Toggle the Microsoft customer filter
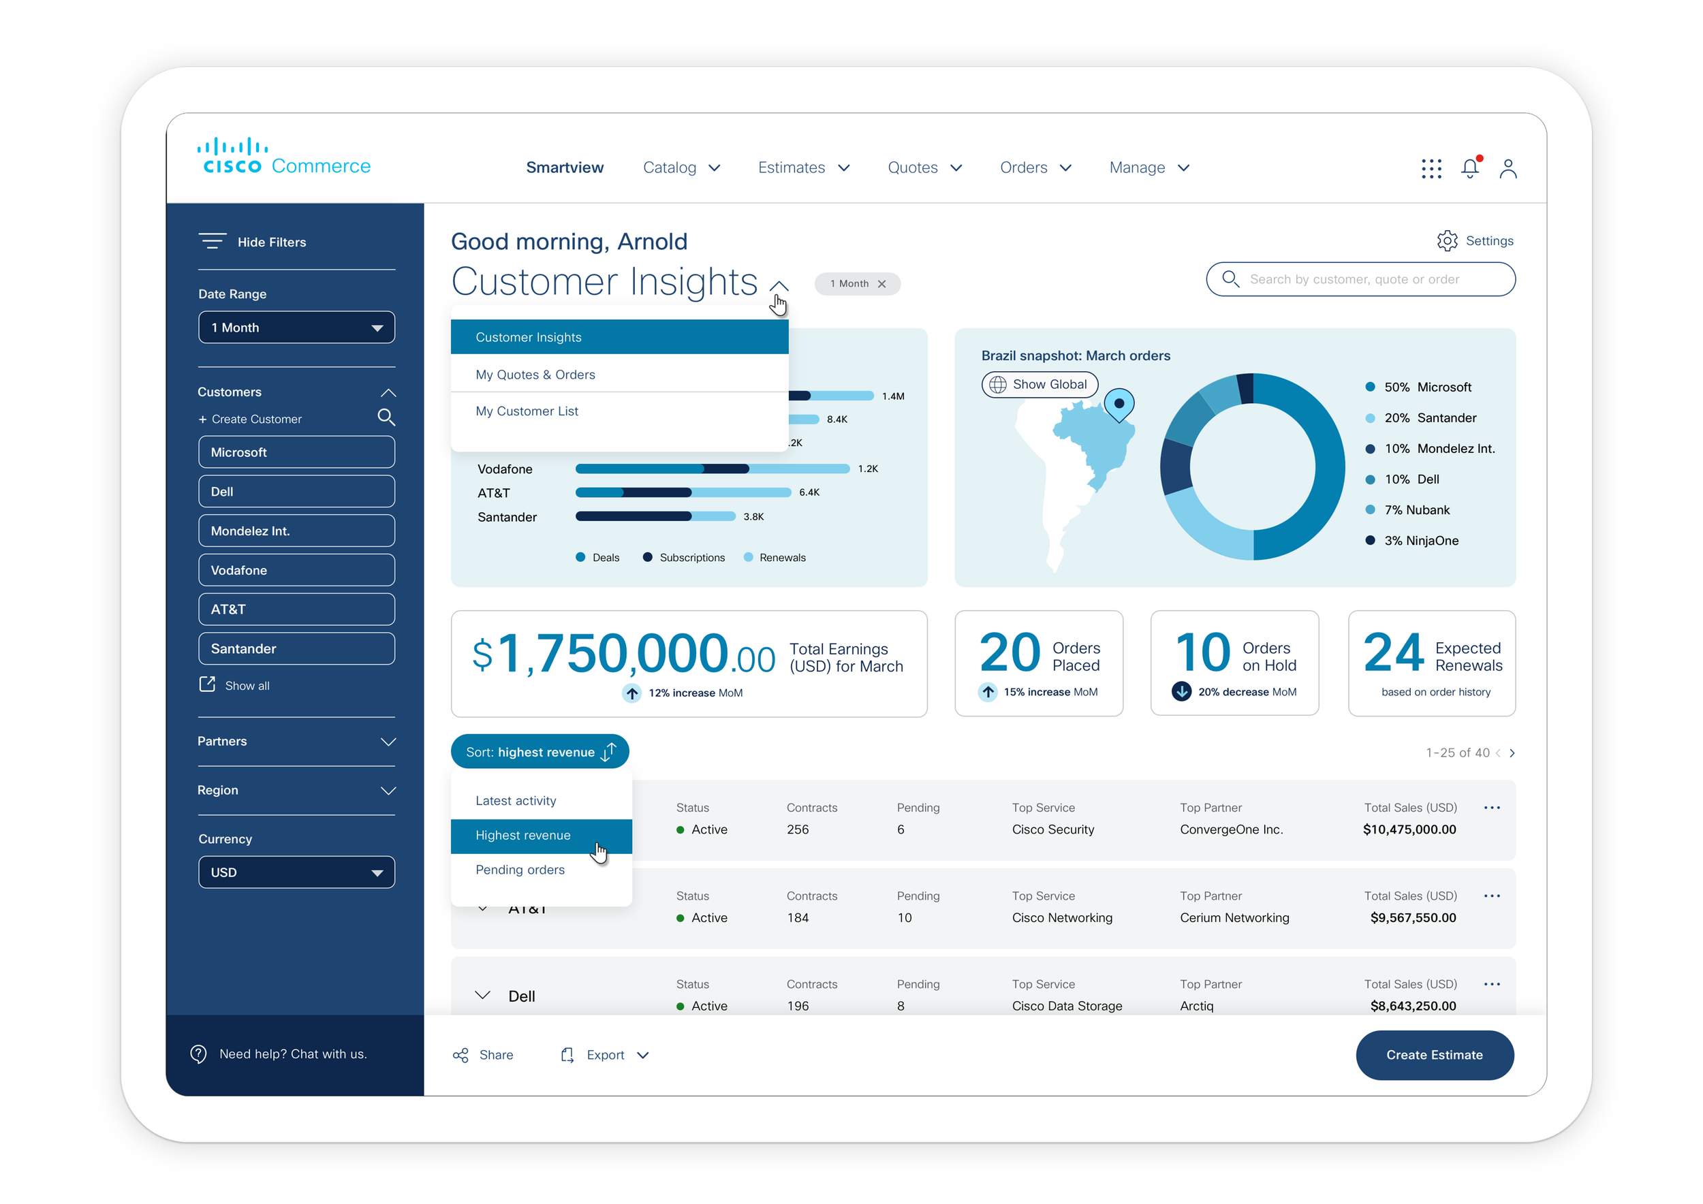 click(296, 451)
